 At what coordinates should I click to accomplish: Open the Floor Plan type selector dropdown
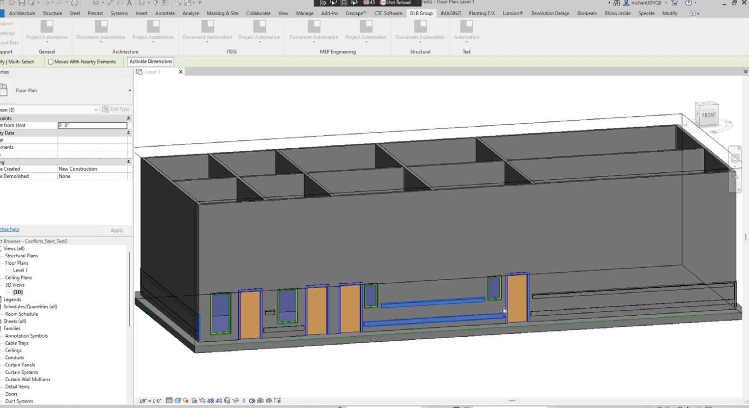point(129,90)
